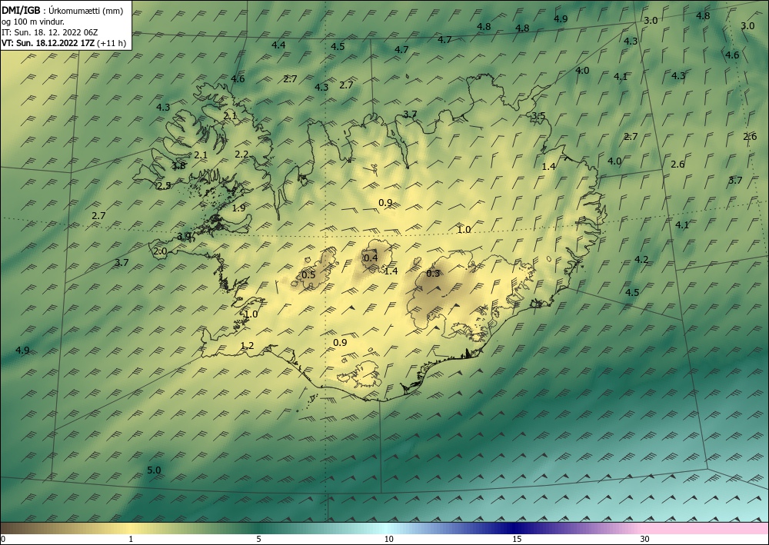This screenshot has width=769, height=545.
Task: Select the 2.2 precipitation value
Action: [x=241, y=154]
